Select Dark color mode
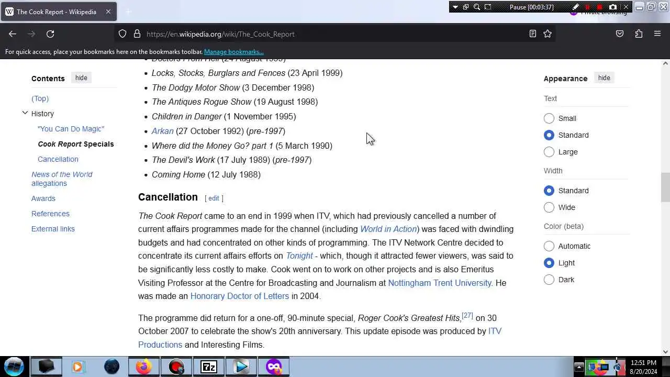 coord(549,280)
